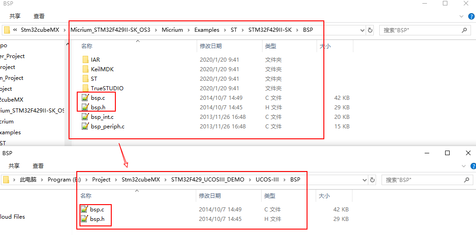This screenshot has height=235, width=476.
Task: Refresh the bottom window's address bar
Action: click(x=372, y=180)
